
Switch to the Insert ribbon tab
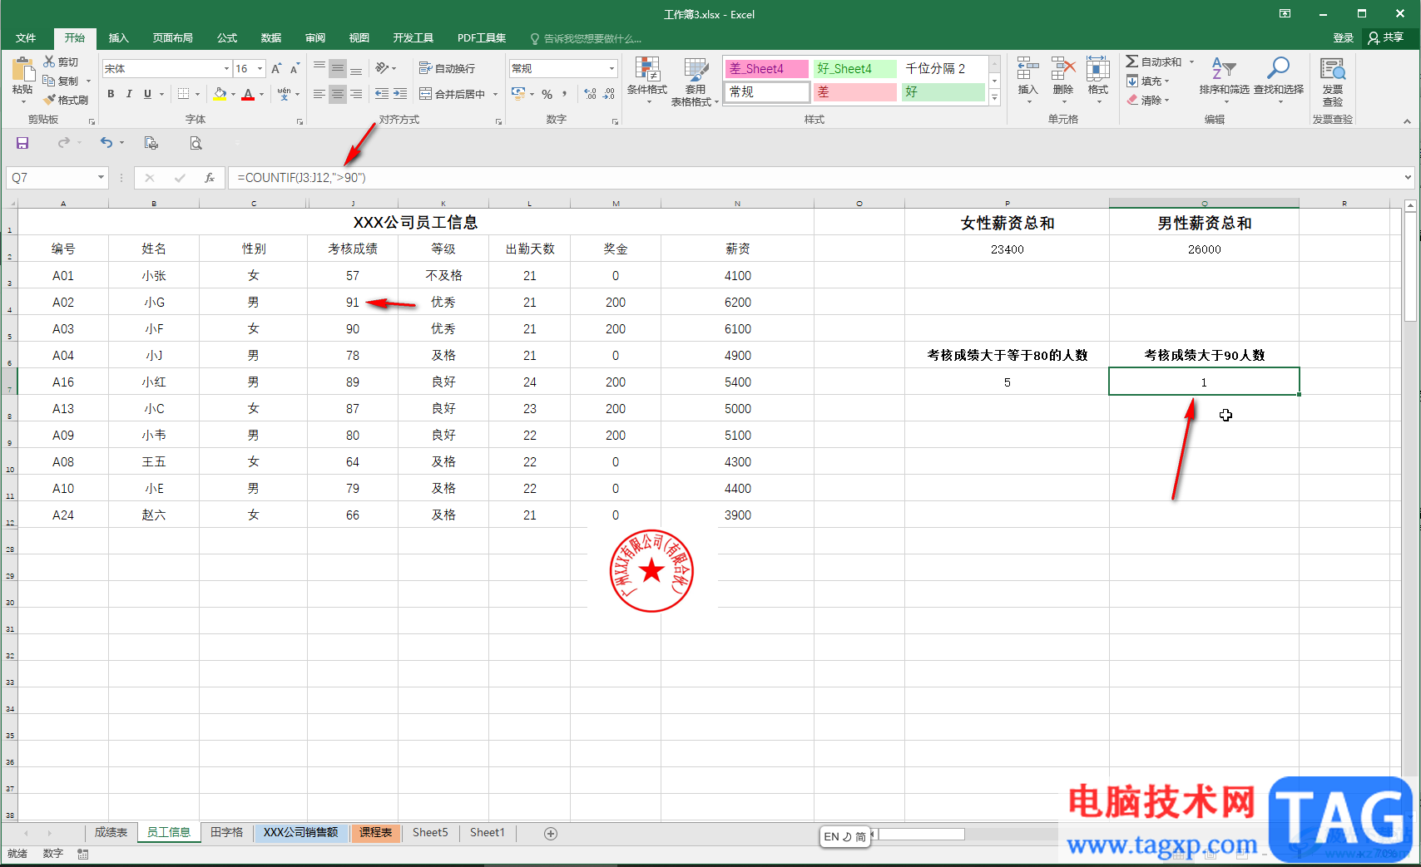[119, 37]
